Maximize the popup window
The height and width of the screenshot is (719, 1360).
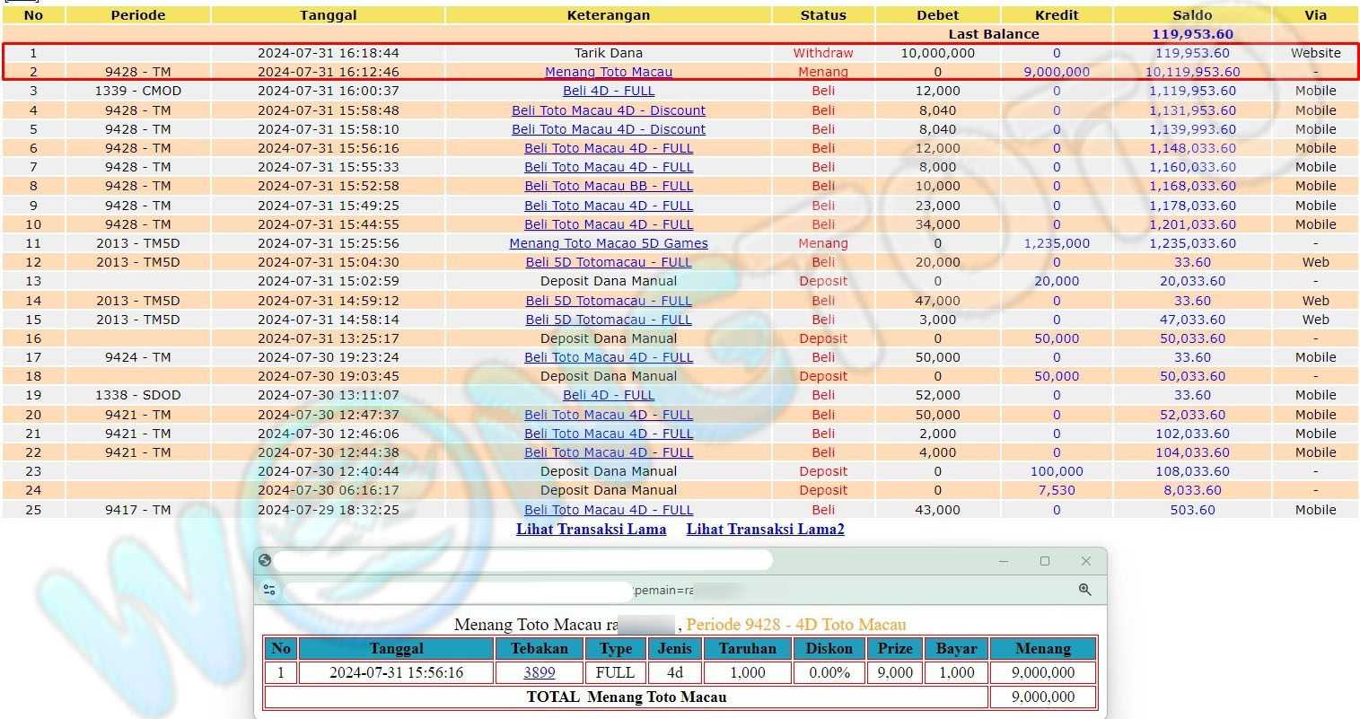click(1044, 561)
